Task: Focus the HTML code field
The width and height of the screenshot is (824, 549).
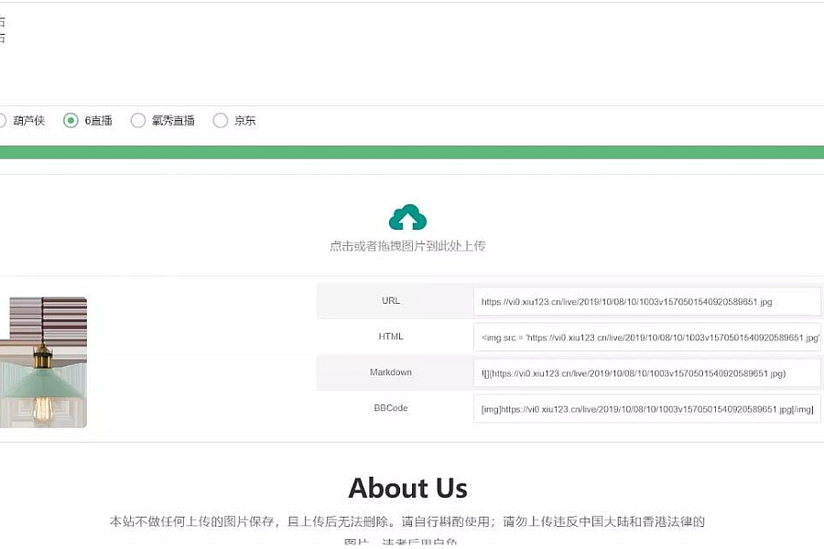Action: 647,338
